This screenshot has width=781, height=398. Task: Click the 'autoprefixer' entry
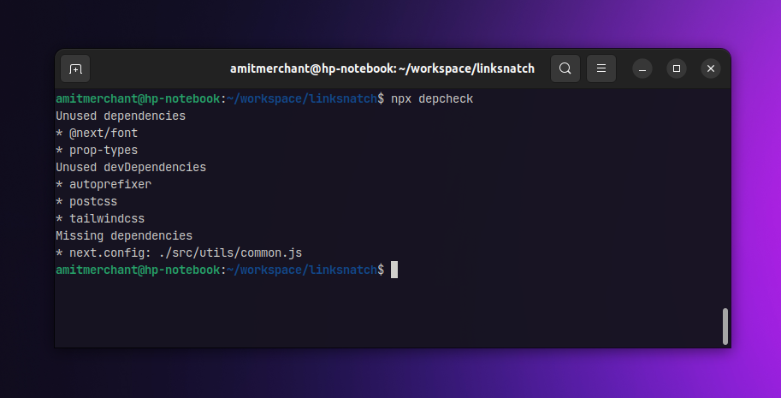click(110, 184)
